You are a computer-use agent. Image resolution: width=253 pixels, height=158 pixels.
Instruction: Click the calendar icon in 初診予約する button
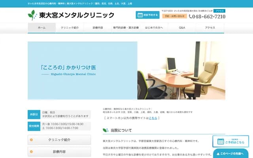(140, 15)
